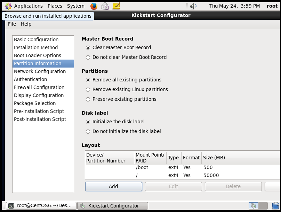Viewport: 281px width, 212px height.
Task: Sort by Device/Partition Number column header
Action: [x=110, y=158]
